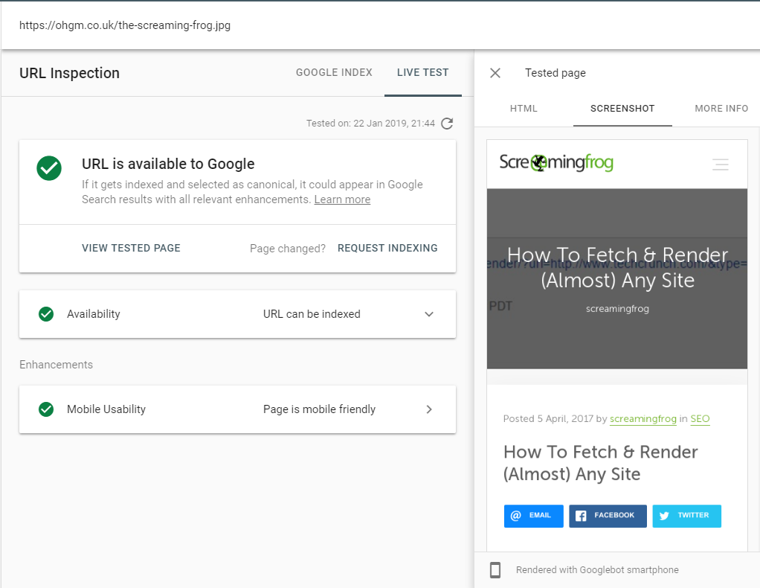
Task: Select the Screenshot tab
Action: [622, 108]
